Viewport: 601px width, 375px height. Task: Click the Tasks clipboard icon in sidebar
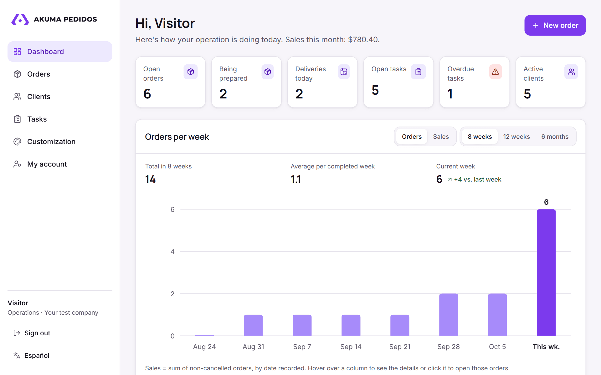click(17, 119)
